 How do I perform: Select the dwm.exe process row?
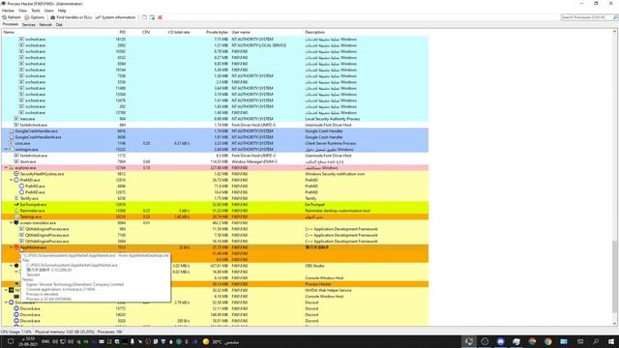tap(215, 161)
